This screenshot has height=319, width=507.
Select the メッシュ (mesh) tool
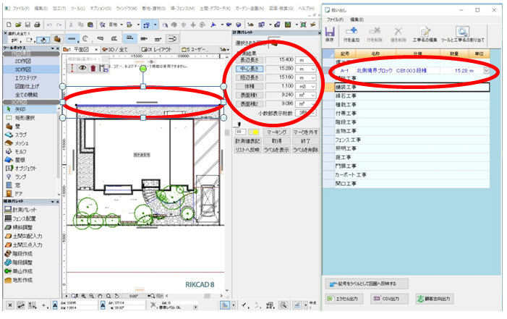tap(22, 143)
